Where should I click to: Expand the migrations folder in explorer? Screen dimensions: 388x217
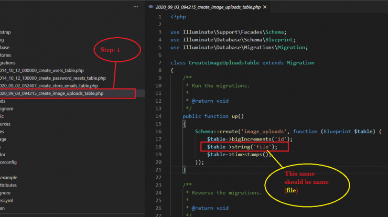(x=8, y=63)
